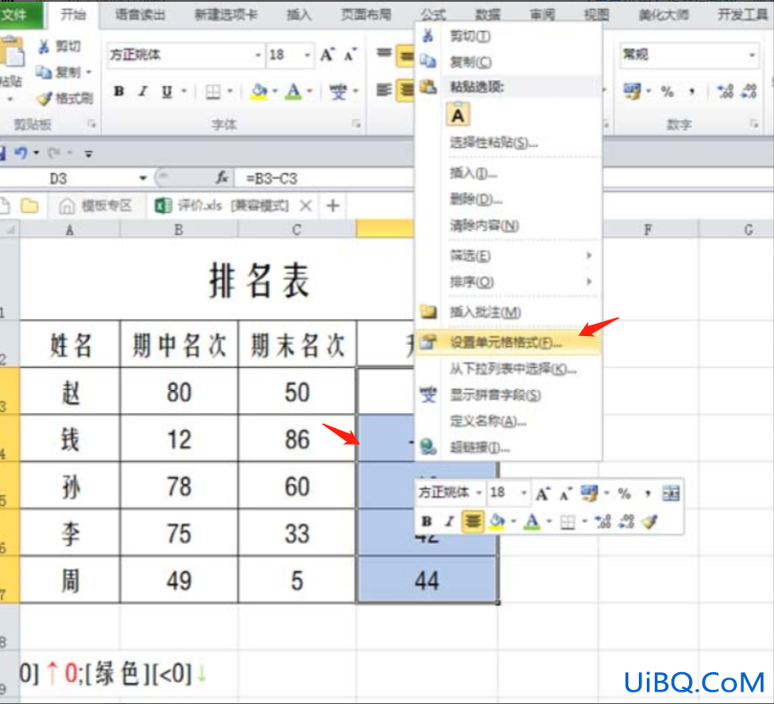Click mini toolbar format painter brush
Screen dimensions: 774x704
[x=649, y=521]
